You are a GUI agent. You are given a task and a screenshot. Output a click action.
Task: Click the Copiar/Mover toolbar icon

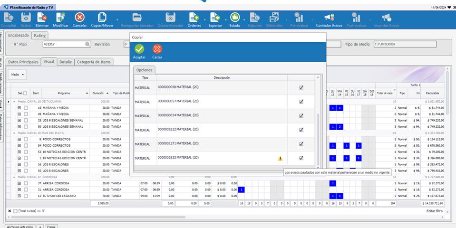tap(102, 18)
